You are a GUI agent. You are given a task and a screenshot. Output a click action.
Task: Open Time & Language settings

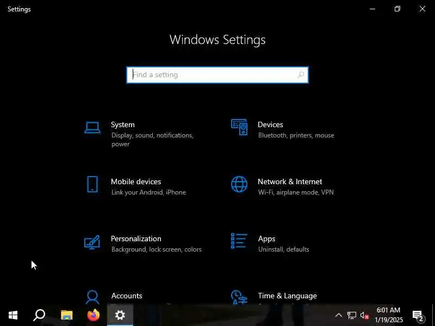tap(289, 297)
